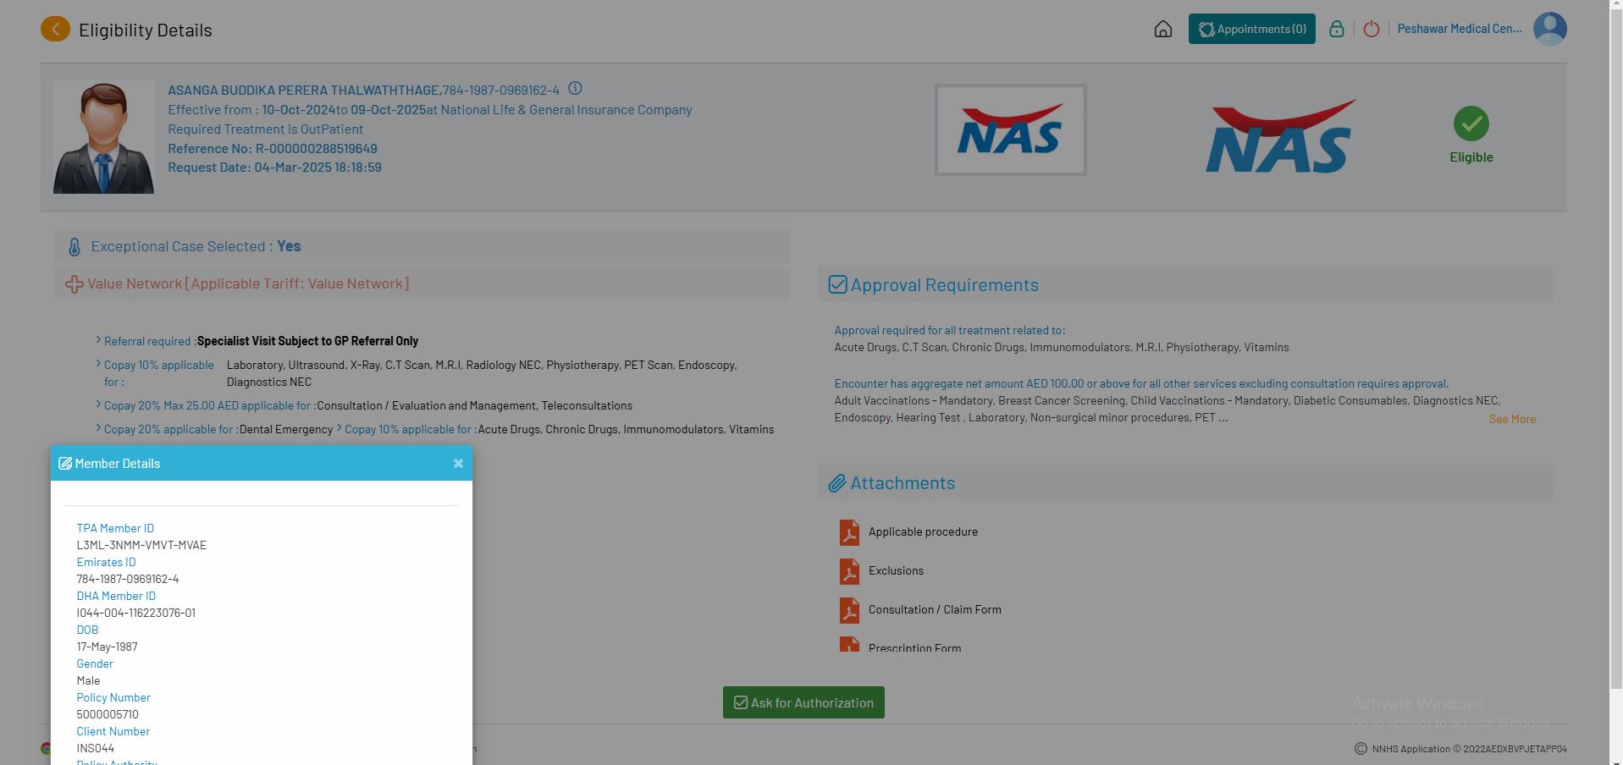Image resolution: width=1623 pixels, height=765 pixels.
Task: Open the Exclusions PDF icon
Action: coord(849,571)
